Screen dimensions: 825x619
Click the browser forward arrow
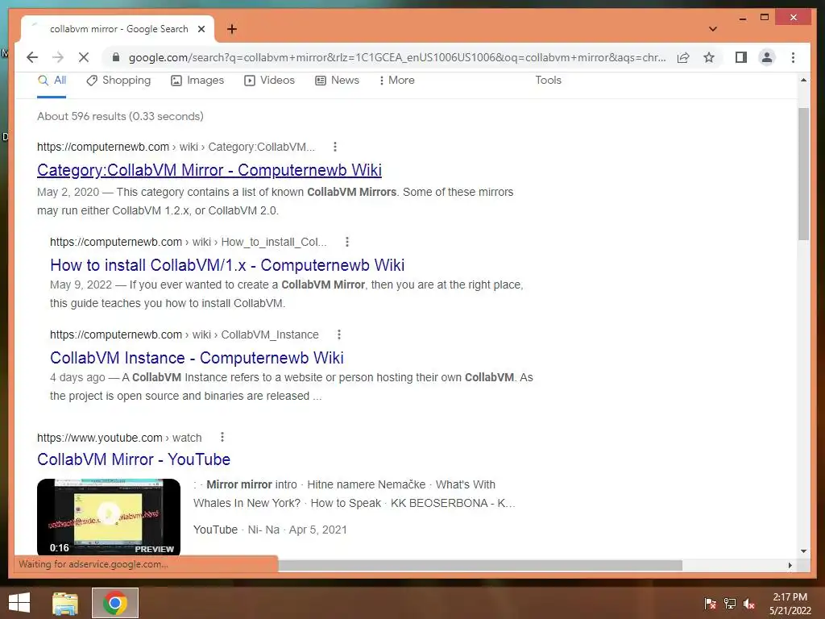58,57
